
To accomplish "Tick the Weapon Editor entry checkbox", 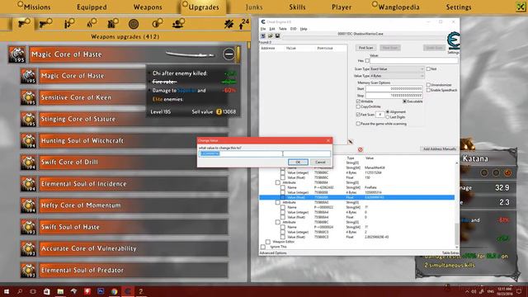I will tap(268, 242).
